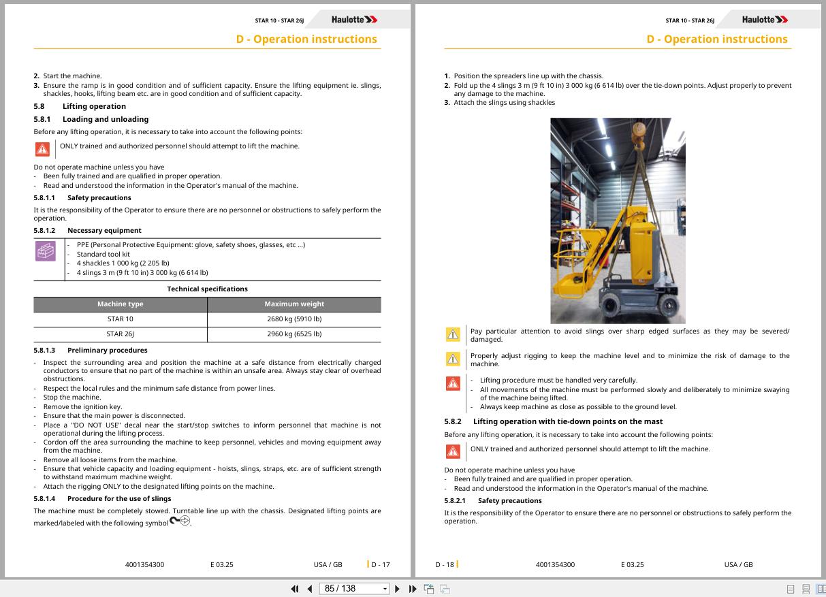Click the Haulotte logo on the right page
This screenshot has width=826, height=597.
[765, 20]
